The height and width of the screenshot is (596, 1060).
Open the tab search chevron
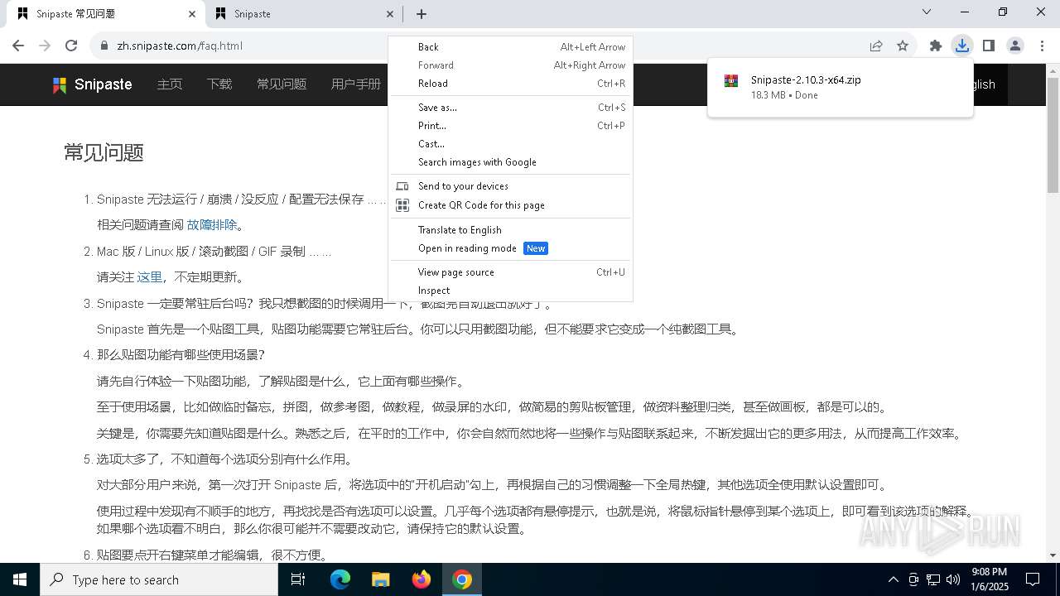point(927,12)
